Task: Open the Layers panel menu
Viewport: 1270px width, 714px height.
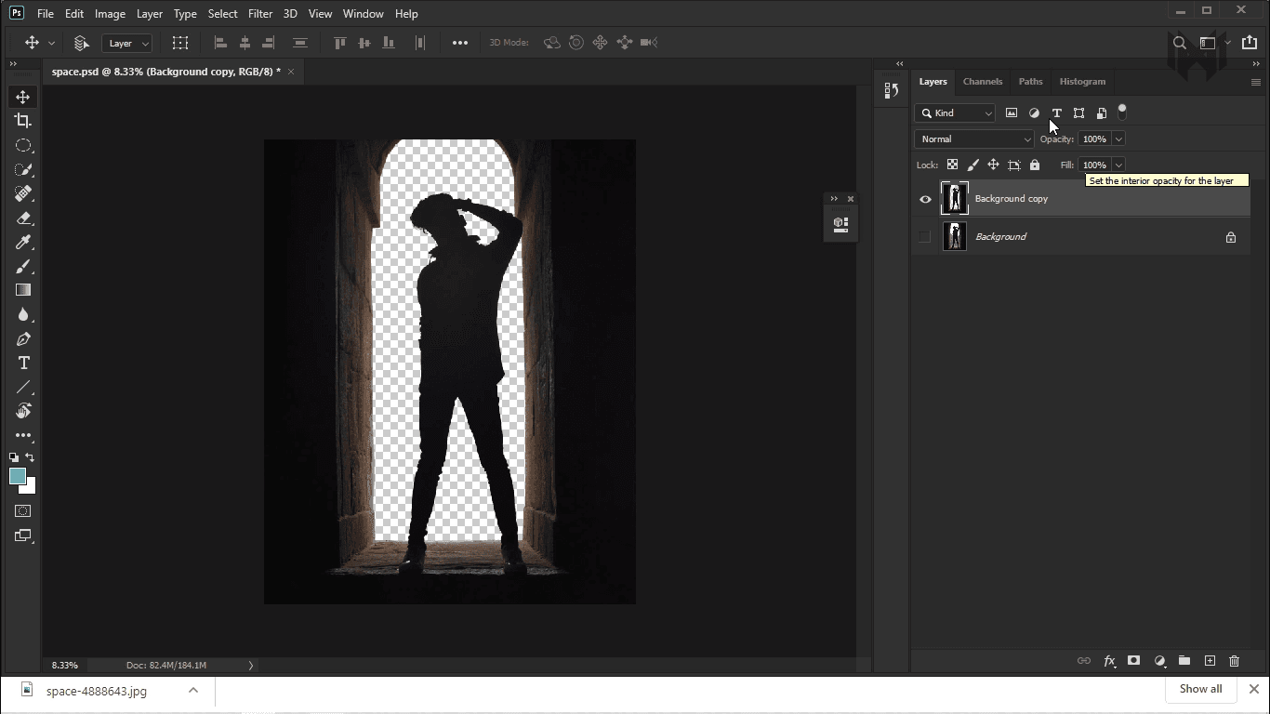Action: click(x=1255, y=82)
